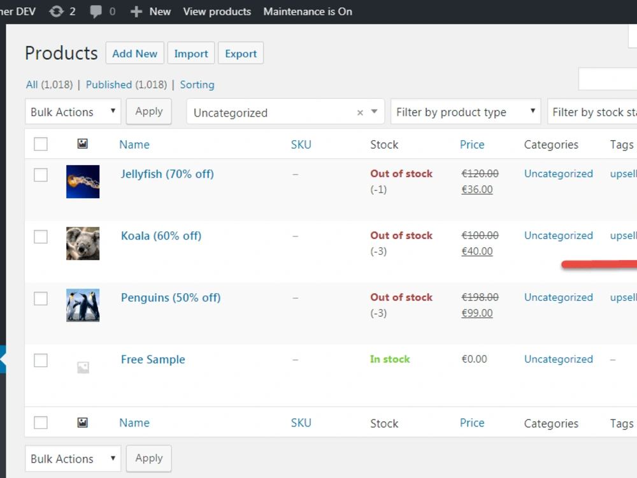Screen dimensions: 637x478
Task: Open the Koala (60% off) product
Action: tap(161, 236)
